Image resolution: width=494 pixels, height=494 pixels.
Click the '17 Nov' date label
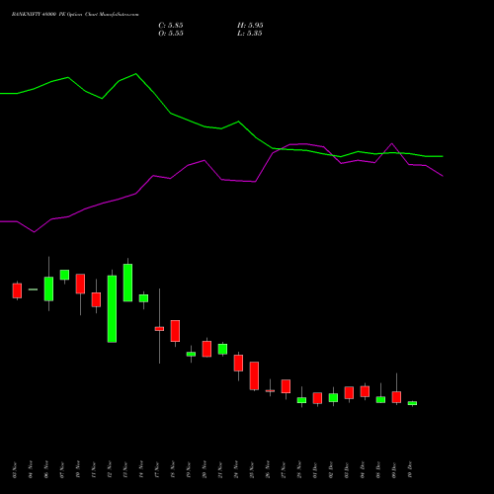pos(157,469)
